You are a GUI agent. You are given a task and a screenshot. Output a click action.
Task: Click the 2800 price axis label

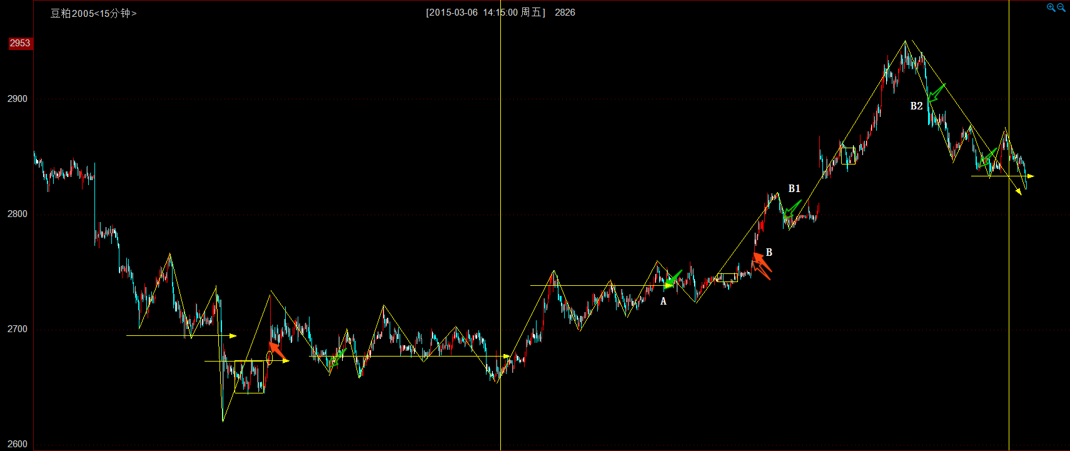18,214
